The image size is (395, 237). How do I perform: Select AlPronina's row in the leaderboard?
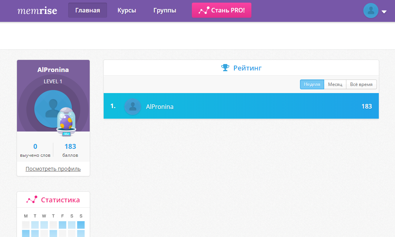coord(241,107)
